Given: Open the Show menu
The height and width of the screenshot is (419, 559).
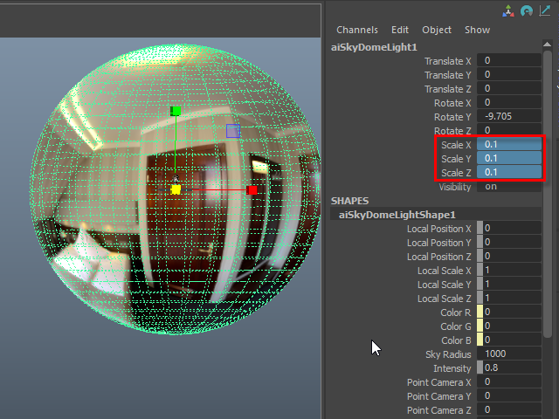Looking at the screenshot, I should point(477,30).
